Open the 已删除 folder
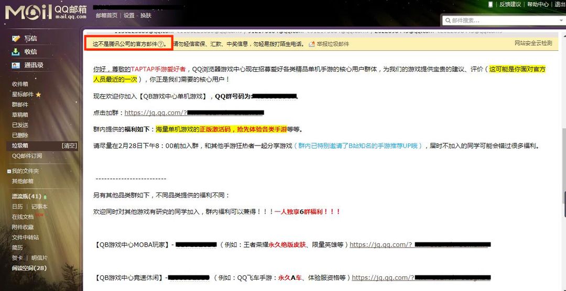Viewport: 566px width, 291px height. pos(20,135)
